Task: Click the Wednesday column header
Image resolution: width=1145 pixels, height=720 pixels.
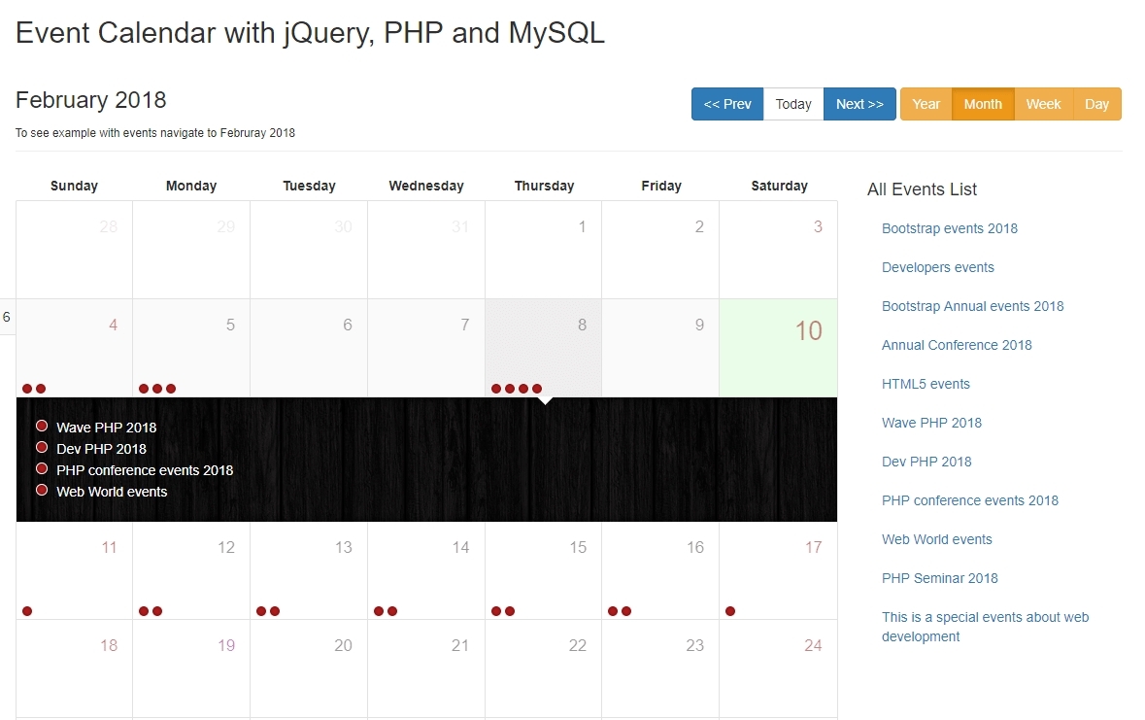Action: [x=426, y=186]
